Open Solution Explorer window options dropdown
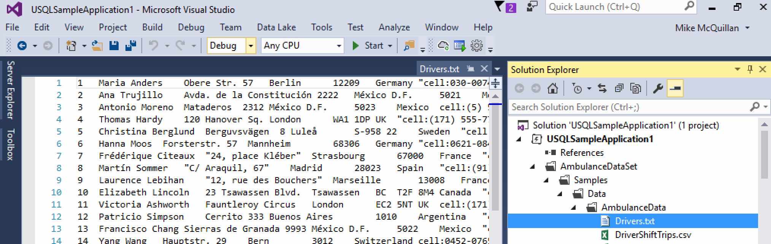771x244 pixels. (738, 69)
